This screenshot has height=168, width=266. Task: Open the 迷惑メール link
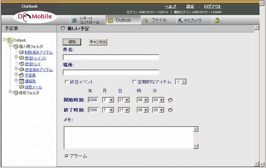[x=33, y=87]
